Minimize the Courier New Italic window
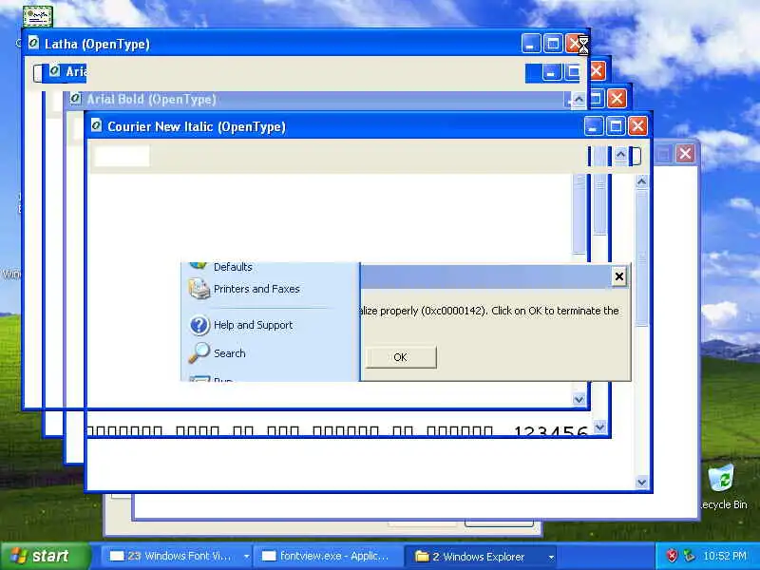The image size is (760, 570). coord(593,126)
